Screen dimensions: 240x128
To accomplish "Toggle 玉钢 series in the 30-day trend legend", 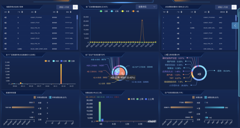I will [x=103, y=11].
